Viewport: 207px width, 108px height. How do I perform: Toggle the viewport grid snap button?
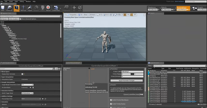(x=125, y=15)
